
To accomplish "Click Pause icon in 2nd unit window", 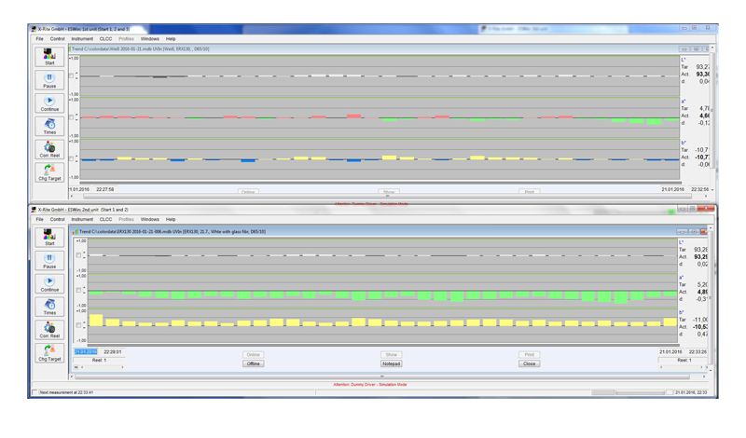I will point(49,260).
